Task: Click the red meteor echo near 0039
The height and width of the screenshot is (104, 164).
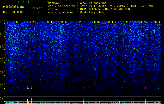Action: pos(145,88)
